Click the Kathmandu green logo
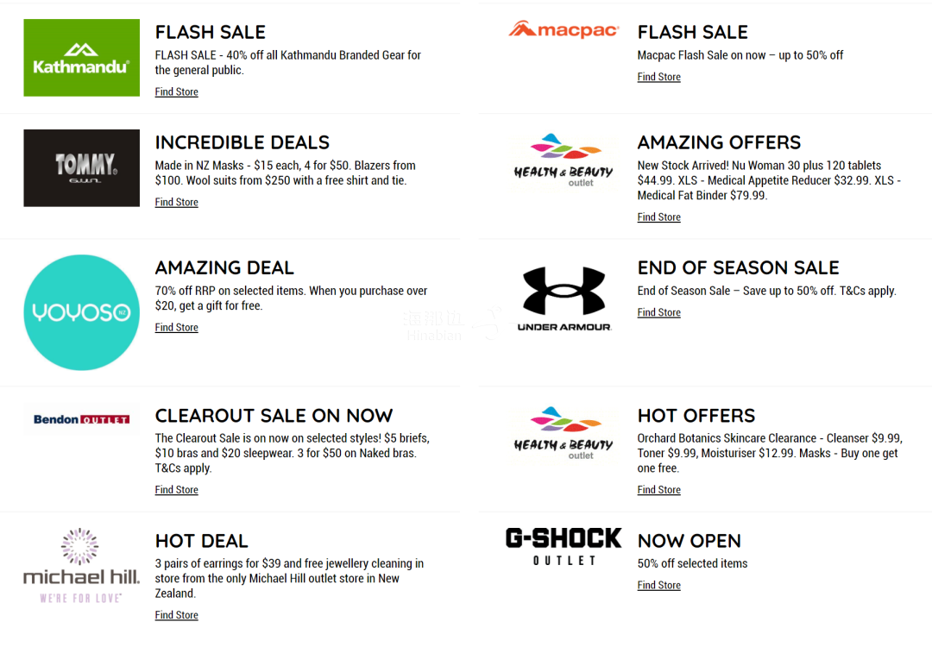This screenshot has height=647, width=932. point(81,58)
